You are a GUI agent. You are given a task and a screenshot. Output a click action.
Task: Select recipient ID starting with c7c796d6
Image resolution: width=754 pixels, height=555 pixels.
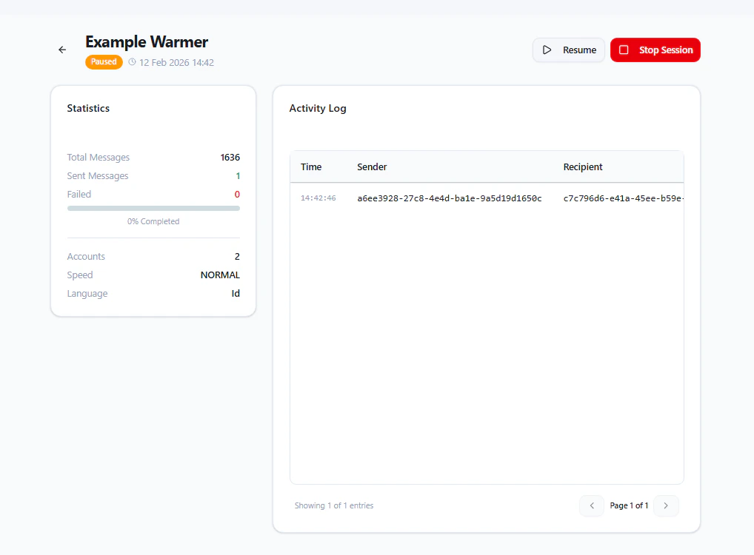[623, 198]
